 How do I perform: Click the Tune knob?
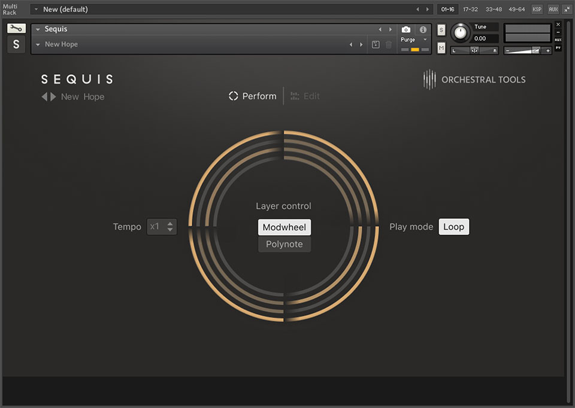[460, 32]
